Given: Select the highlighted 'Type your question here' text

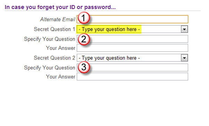Looking at the screenshot, I should [x=109, y=29].
